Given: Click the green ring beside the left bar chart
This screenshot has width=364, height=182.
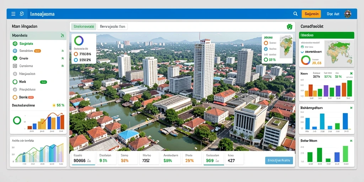Looking at the screenshot, I should click(x=17, y=120).
